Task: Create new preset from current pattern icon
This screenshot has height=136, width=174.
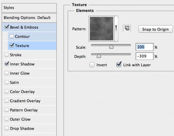Action: 127,28
